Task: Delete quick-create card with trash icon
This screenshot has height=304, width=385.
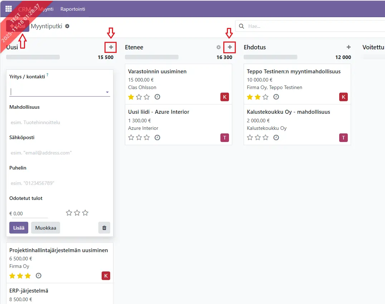Action: tap(104, 228)
